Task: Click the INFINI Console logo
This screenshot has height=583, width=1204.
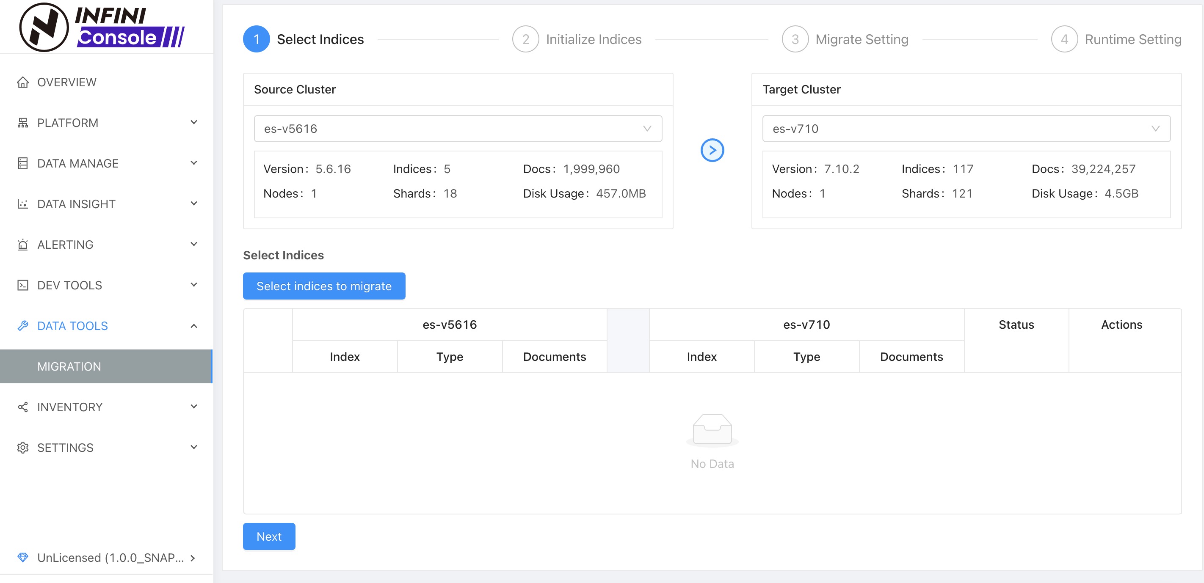Action: 102,27
